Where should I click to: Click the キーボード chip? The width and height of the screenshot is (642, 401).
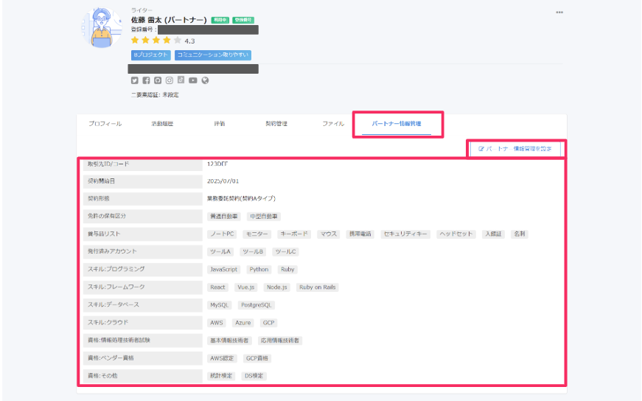[294, 234]
